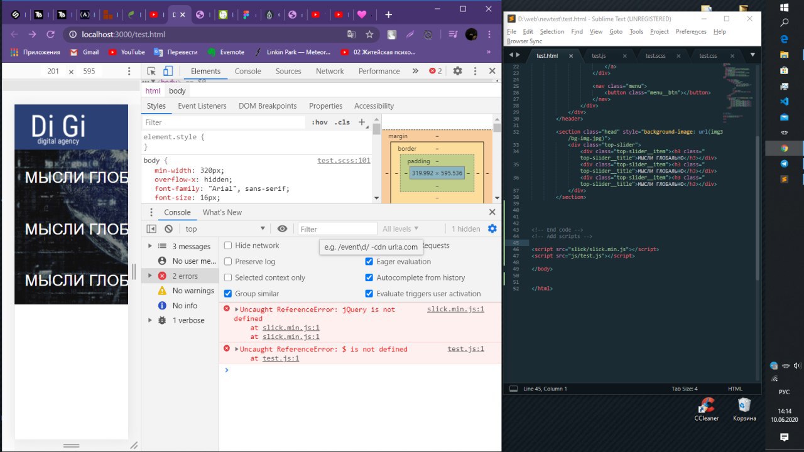The image size is (804, 452).
Task: Open What's New drawer tab
Action: 222,212
